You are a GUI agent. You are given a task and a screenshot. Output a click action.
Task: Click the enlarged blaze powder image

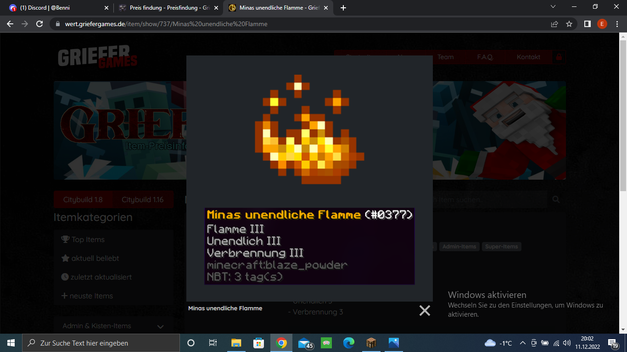coord(309,129)
